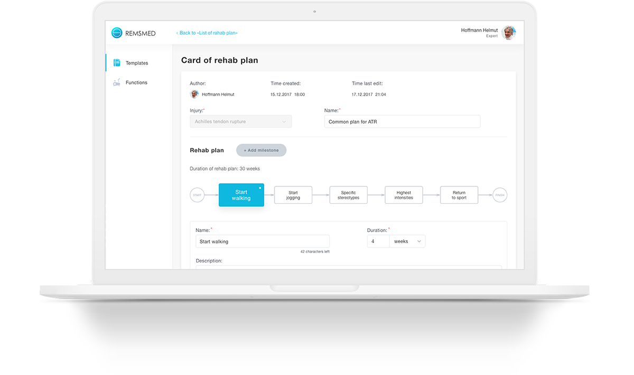Go back to List of rehab plan
The width and height of the screenshot is (634, 375).
tap(207, 33)
